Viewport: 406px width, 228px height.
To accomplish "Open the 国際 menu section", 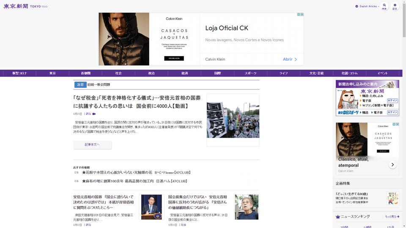I will pos(217,73).
